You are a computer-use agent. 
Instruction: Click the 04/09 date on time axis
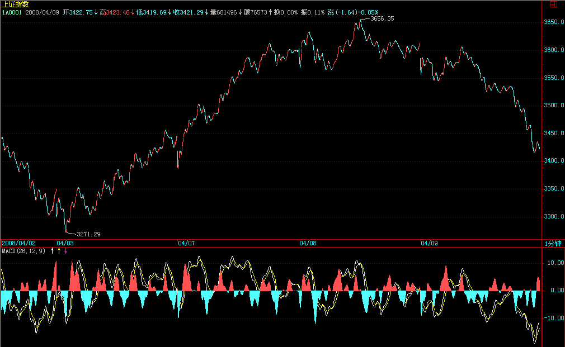429,243
